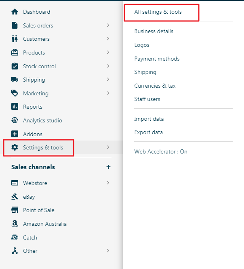Click the Shipping truck icon

15,80
